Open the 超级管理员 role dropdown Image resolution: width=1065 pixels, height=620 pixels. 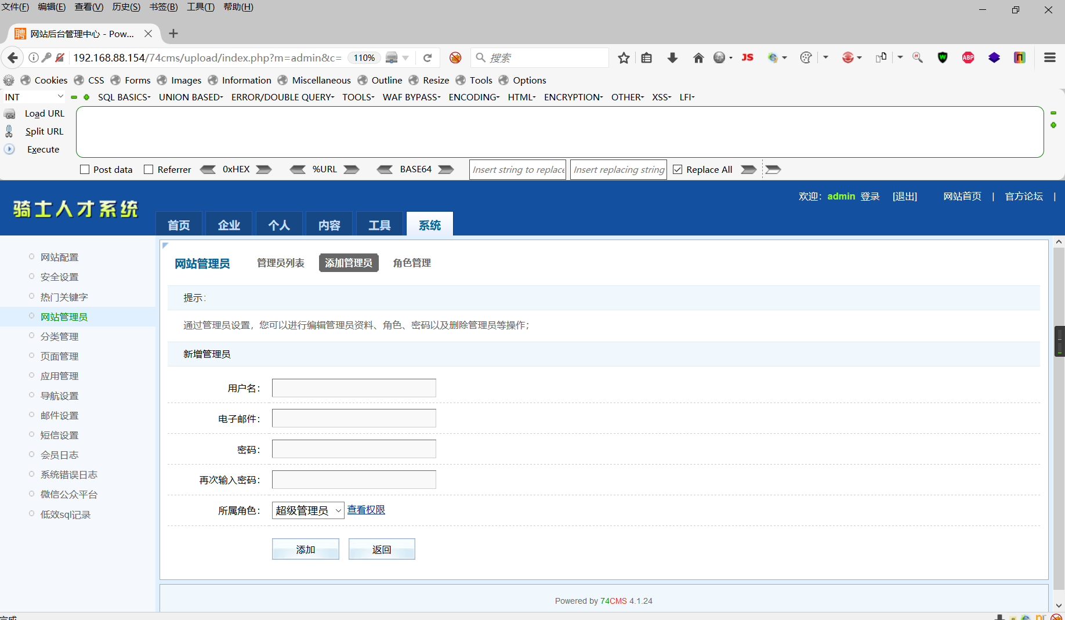tap(307, 510)
